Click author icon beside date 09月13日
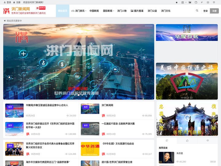This screenshot has height=166, width=221. point(103,134)
